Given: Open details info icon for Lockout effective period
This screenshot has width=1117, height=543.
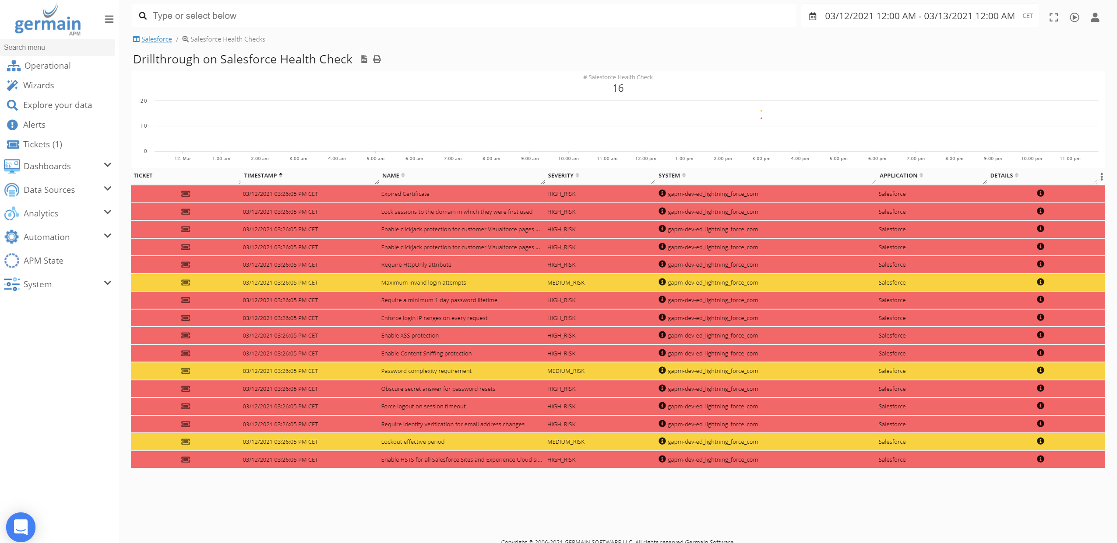Looking at the screenshot, I should (x=1040, y=441).
